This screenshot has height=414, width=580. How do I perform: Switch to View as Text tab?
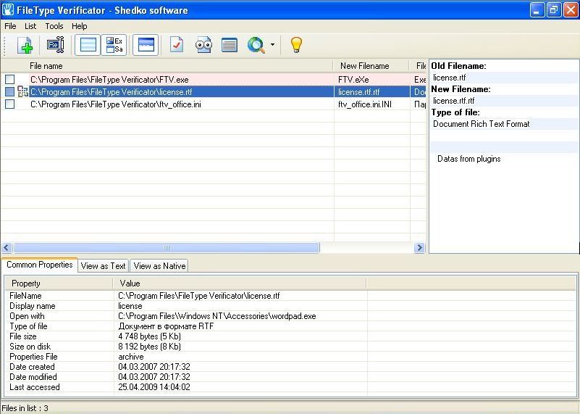[x=104, y=266]
